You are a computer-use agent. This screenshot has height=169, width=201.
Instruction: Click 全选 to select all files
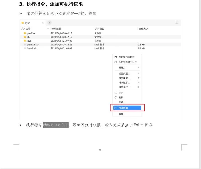[x=121, y=102]
